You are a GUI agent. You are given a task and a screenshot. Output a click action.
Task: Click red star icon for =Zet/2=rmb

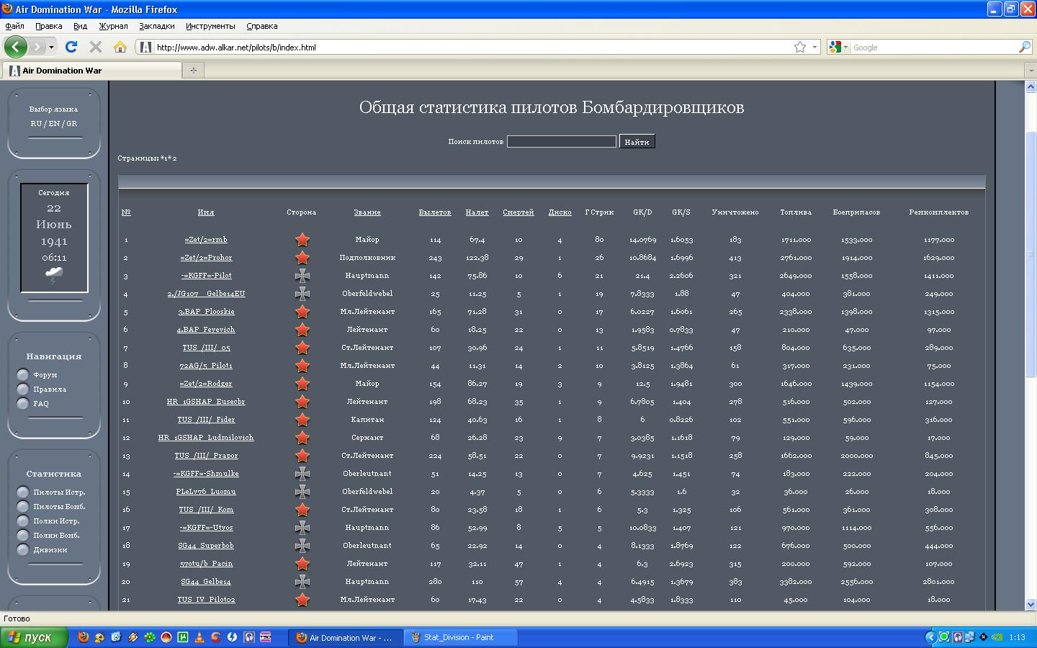302,240
